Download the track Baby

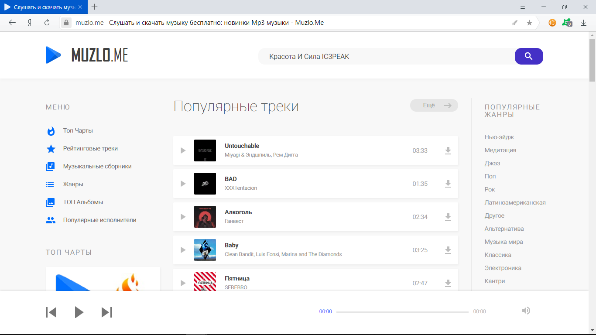point(448,250)
